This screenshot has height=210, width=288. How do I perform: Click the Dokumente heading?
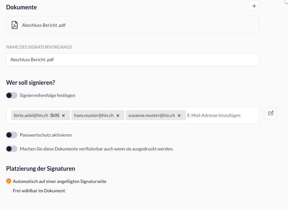click(x=22, y=7)
